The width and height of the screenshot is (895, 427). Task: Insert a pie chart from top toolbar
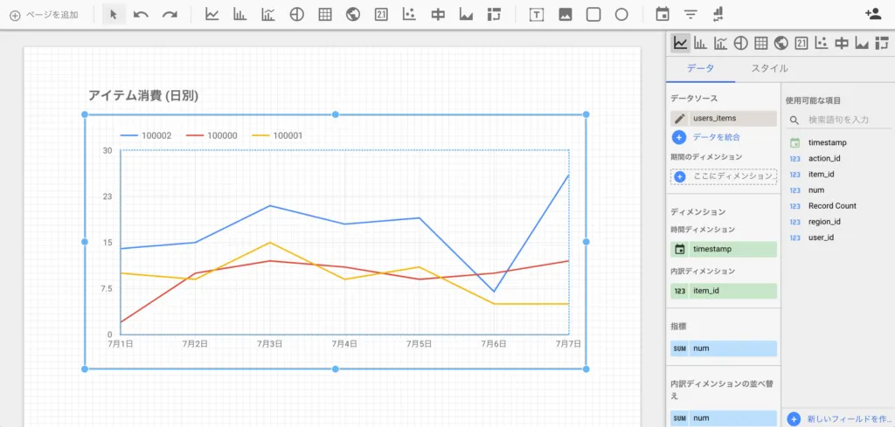(296, 15)
